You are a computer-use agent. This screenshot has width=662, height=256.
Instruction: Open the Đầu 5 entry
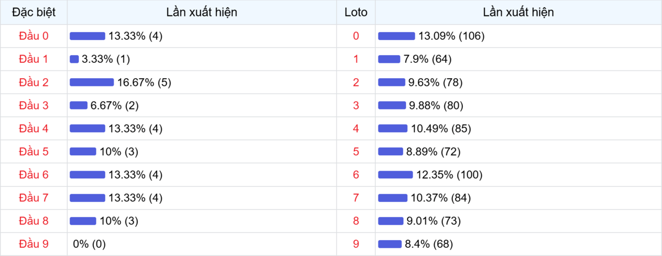tap(34, 152)
